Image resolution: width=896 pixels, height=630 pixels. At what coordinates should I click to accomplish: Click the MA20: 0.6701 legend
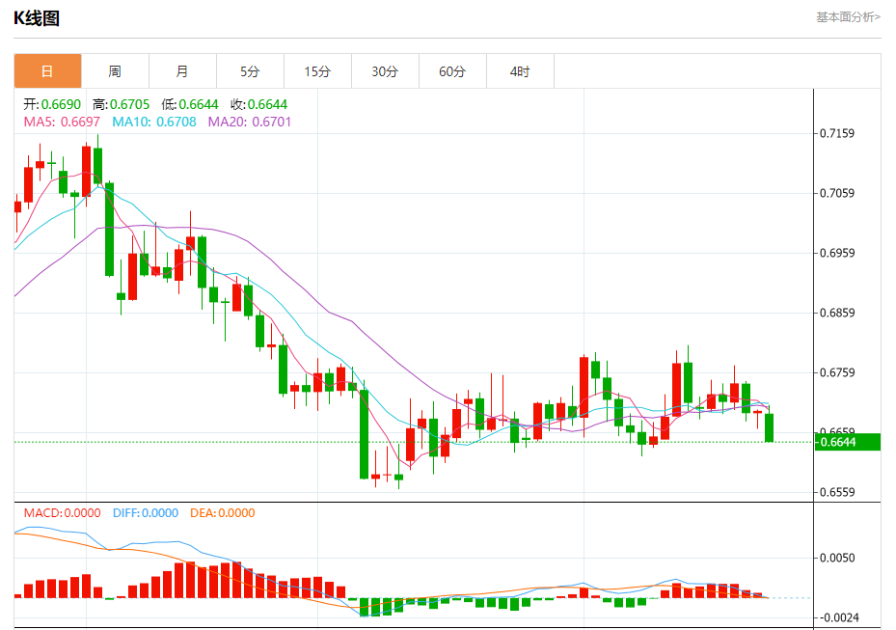pyautogui.click(x=250, y=122)
